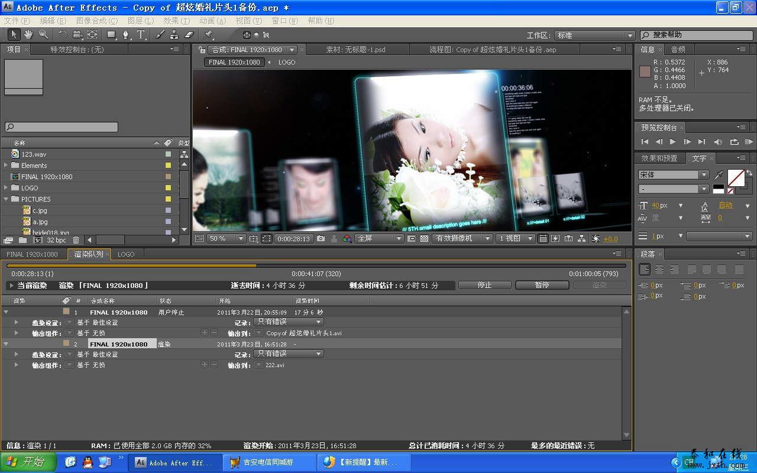The height and width of the screenshot is (473, 757).
Task: Select the Brush tool
Action: [160, 35]
